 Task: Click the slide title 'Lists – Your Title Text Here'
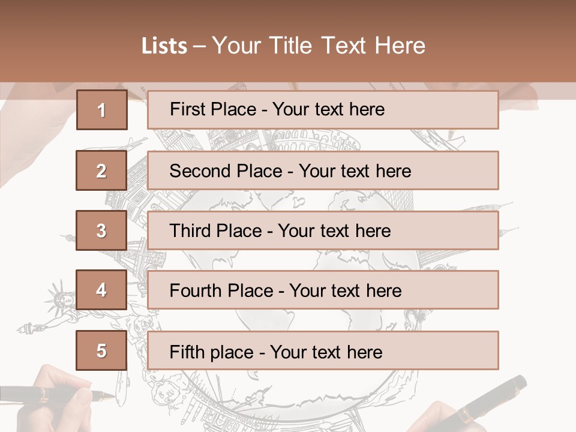[x=283, y=46]
